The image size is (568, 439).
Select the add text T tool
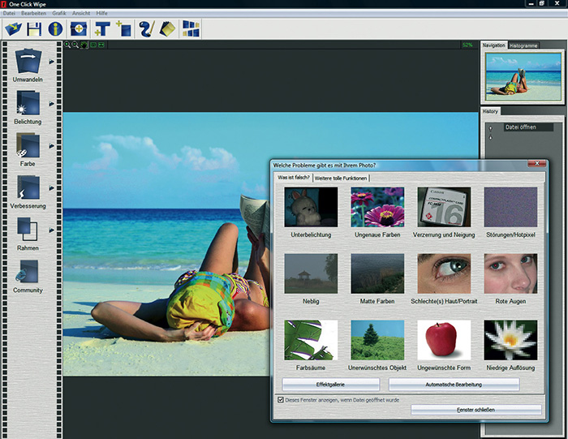coord(102,29)
